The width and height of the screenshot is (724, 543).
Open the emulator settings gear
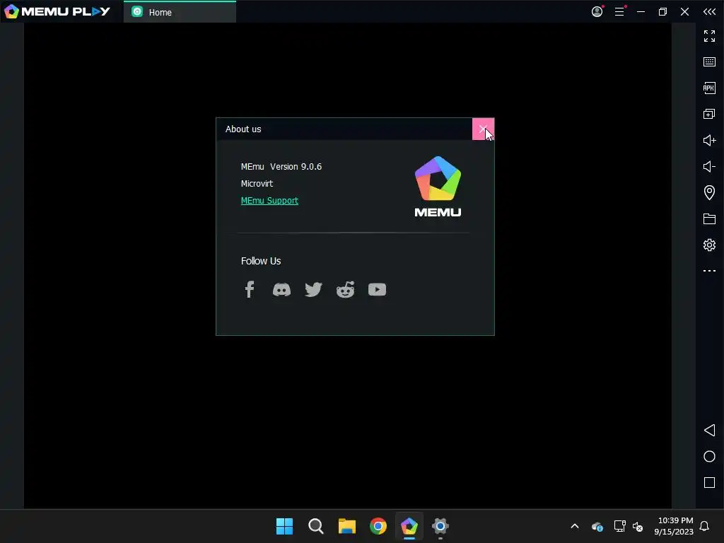point(709,245)
